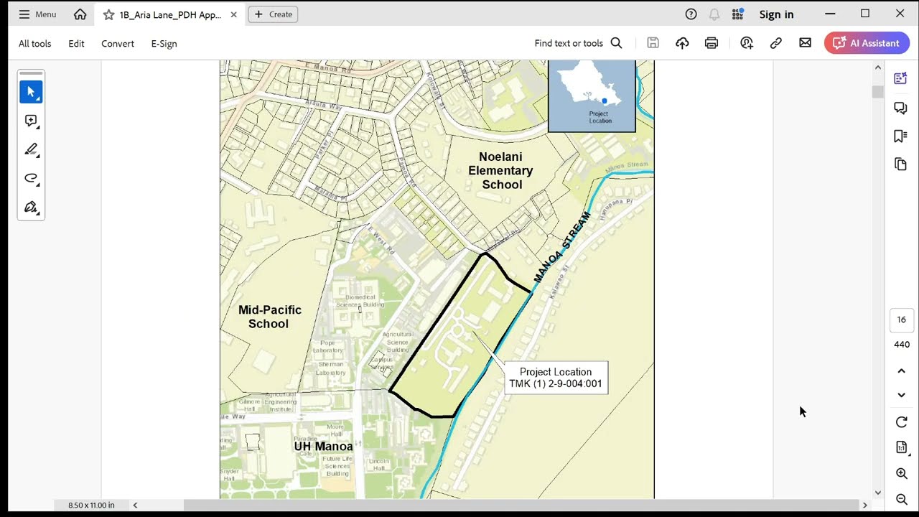Click the Oahu inset location map
Image resolution: width=919 pixels, height=517 pixels.
pos(592,96)
